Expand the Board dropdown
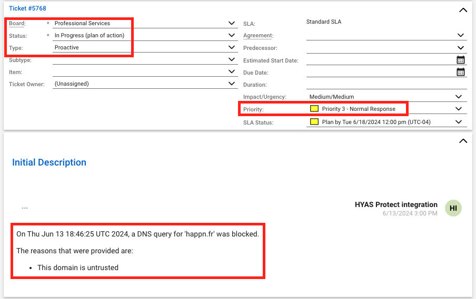The image size is (476, 299). (232, 23)
